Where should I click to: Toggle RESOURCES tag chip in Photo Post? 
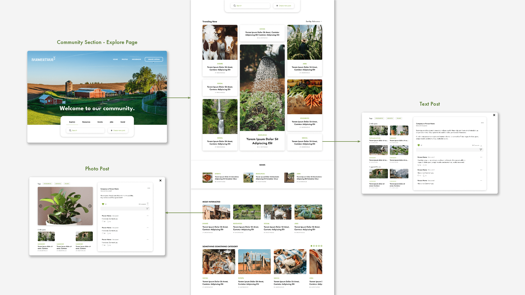click(x=47, y=184)
